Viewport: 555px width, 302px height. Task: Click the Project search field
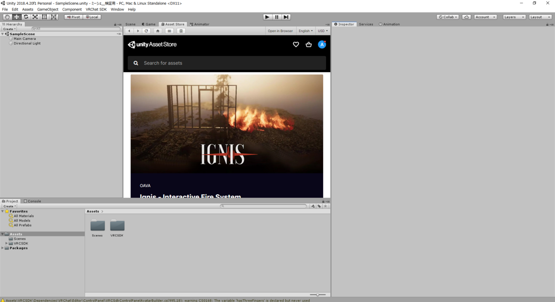click(x=264, y=206)
